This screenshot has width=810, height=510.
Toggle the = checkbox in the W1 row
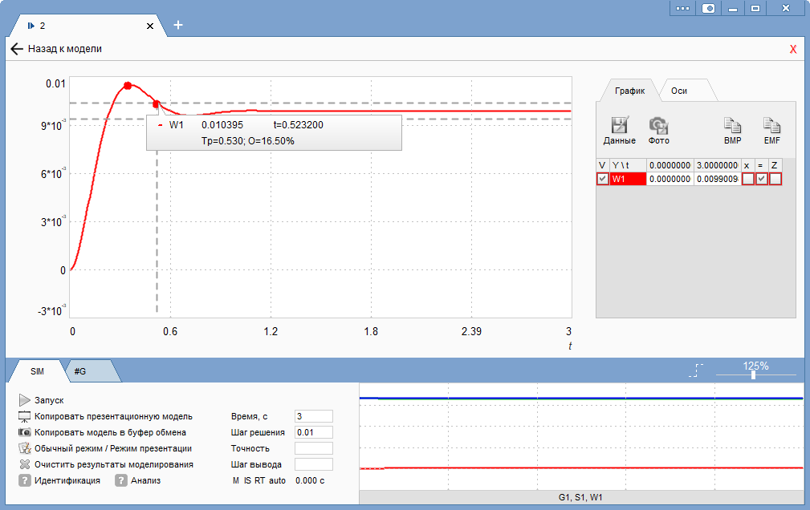pyautogui.click(x=762, y=179)
